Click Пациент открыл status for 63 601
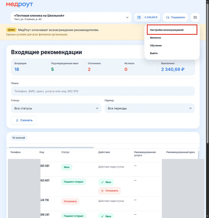209x218 pixels. tap(74, 182)
